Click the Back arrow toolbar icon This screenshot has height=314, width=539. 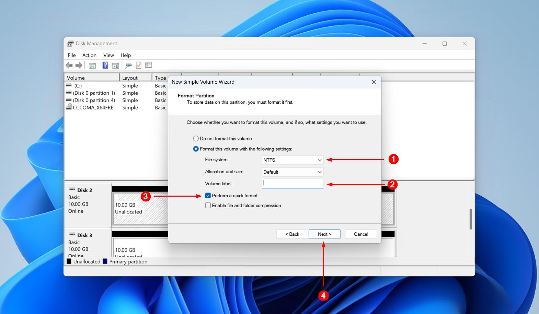click(x=69, y=65)
